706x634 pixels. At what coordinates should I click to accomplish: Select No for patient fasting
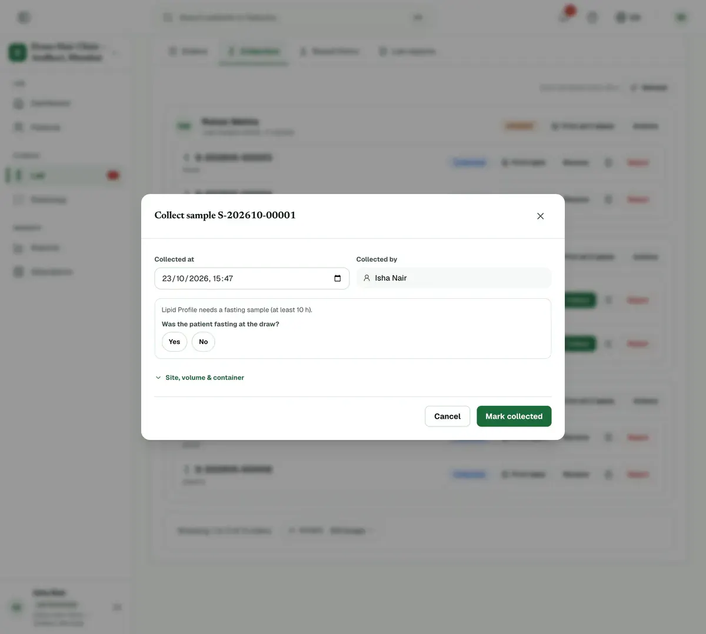[204, 342]
